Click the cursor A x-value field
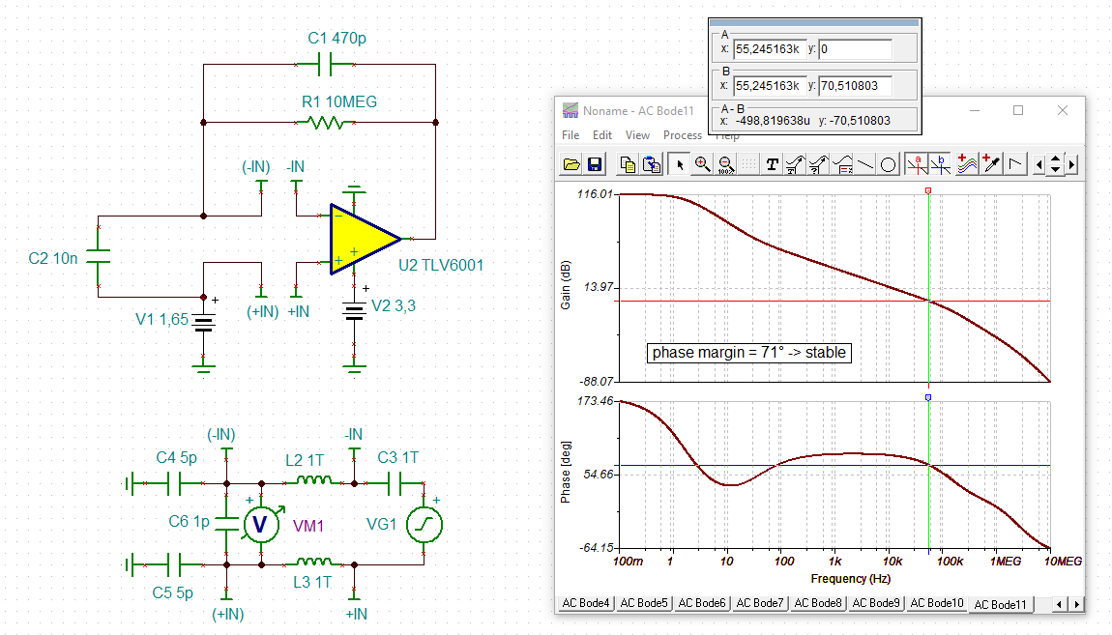The height and width of the screenshot is (635, 1112). (x=770, y=49)
